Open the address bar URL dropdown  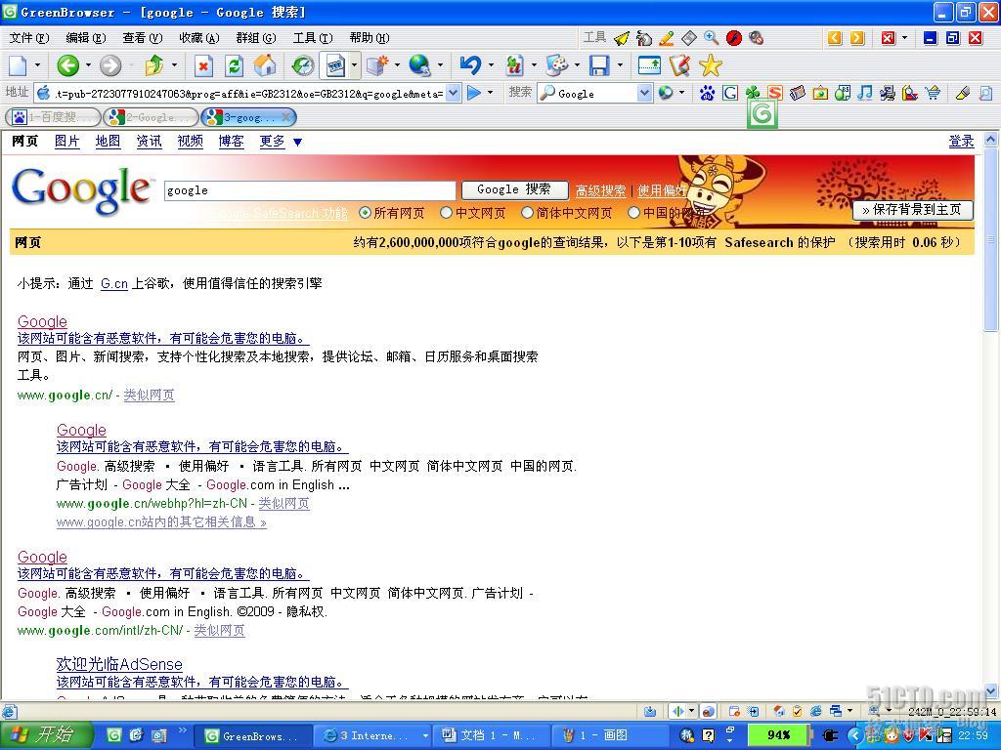[x=453, y=93]
